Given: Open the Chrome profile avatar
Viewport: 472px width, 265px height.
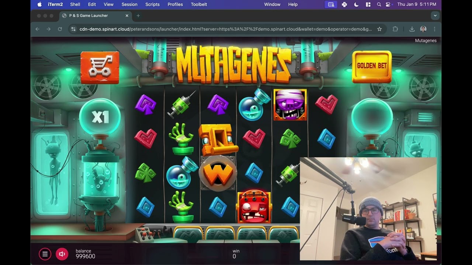Looking at the screenshot, I should 423,29.
